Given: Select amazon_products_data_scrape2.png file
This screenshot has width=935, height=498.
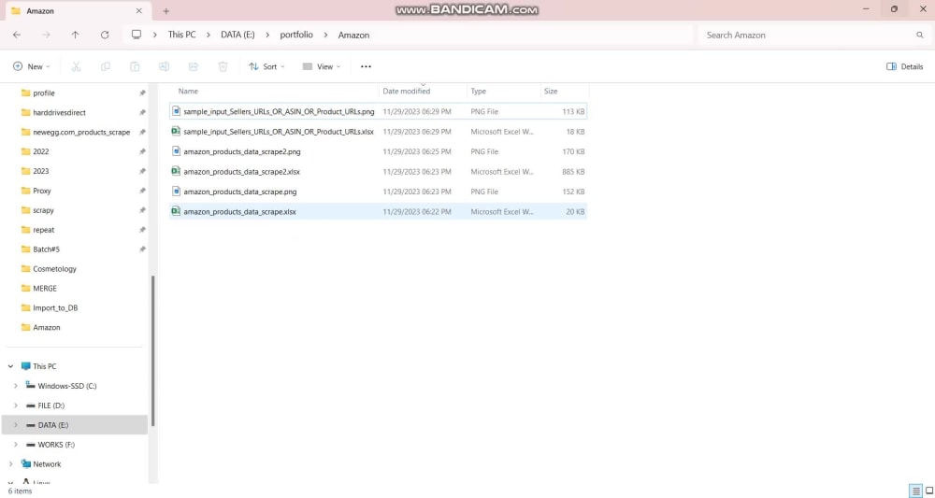Looking at the screenshot, I should pos(379,151).
